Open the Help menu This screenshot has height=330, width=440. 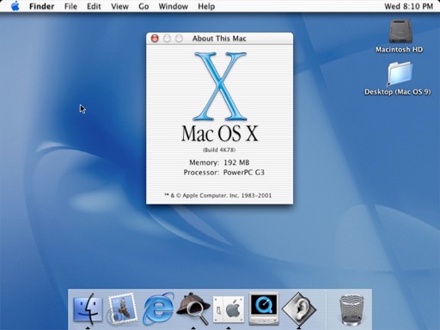[x=206, y=6]
